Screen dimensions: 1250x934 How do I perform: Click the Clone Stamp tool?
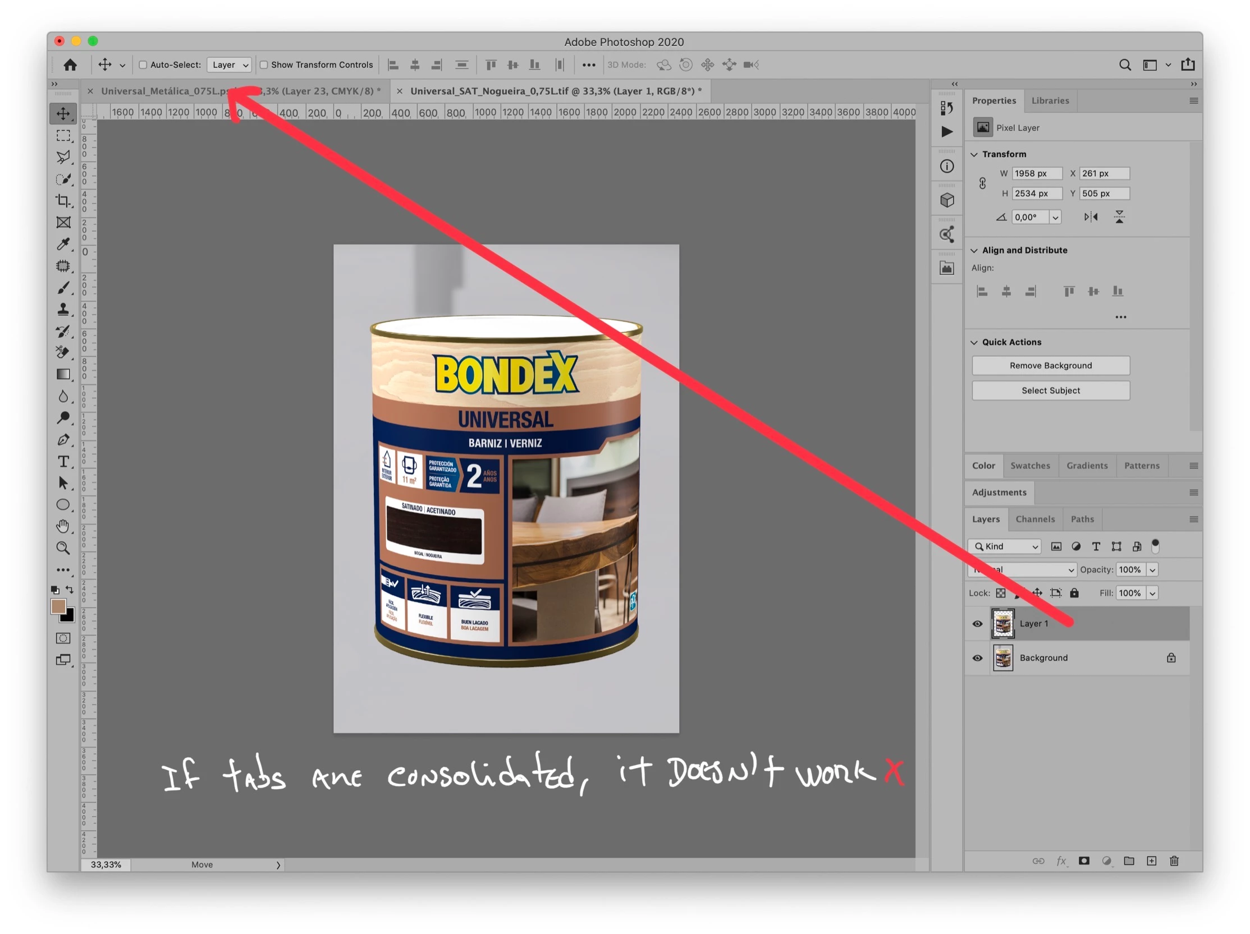tap(63, 310)
